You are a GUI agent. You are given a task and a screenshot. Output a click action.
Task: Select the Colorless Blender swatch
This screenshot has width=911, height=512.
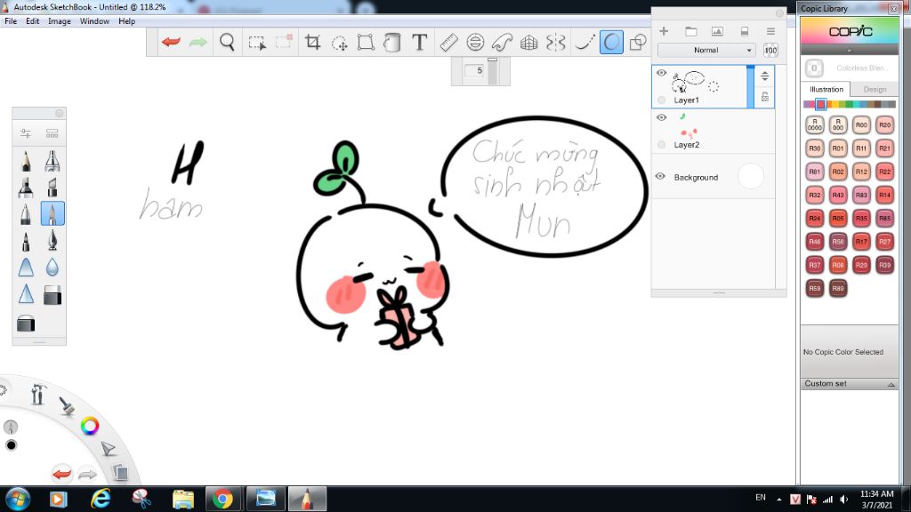pyautogui.click(x=814, y=68)
